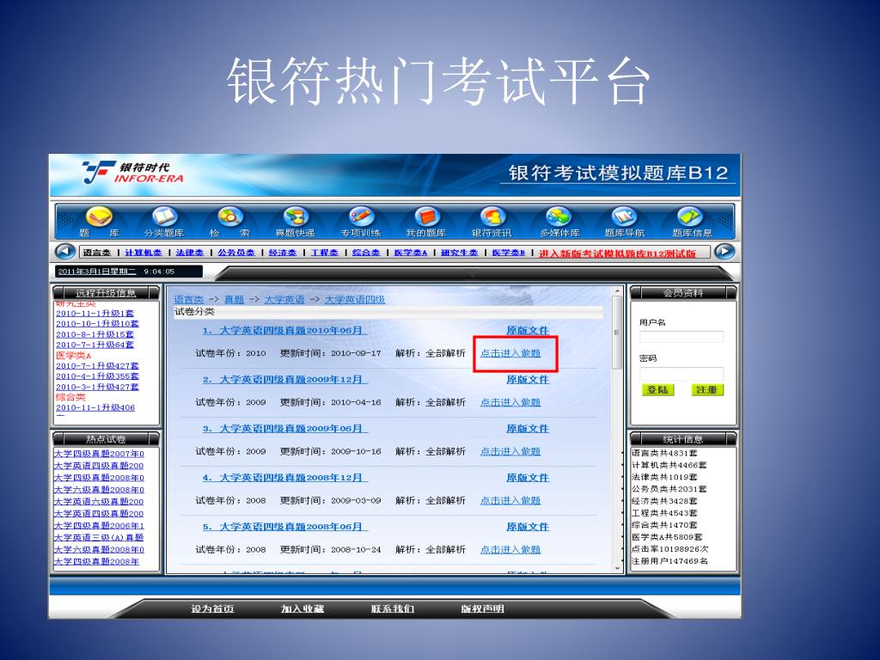Viewport: 880px width, 660px height.
Task: Click the 联系我们 footer link
Action: click(392, 609)
